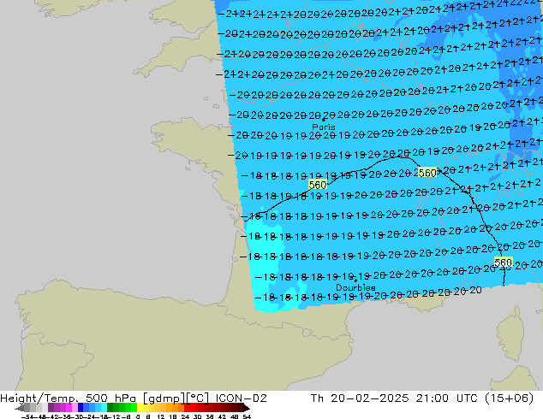Click the 21:00 UTC time text
Image resolution: width=543 pixels, height=419 pixels.
click(448, 398)
